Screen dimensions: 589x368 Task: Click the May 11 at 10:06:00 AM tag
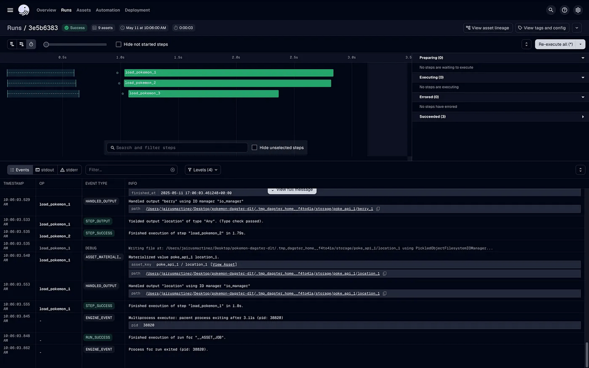pyautogui.click(x=143, y=28)
